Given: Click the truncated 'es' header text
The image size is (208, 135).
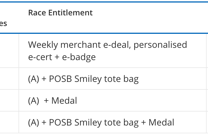Looking at the screenshot, I should coord(3,23).
